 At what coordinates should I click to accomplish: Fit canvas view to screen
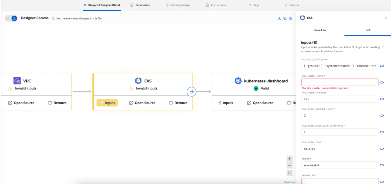coord(290,173)
